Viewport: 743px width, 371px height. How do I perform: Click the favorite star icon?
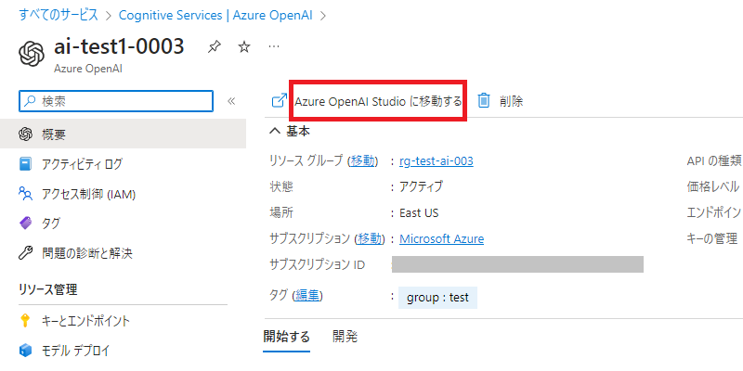244,46
